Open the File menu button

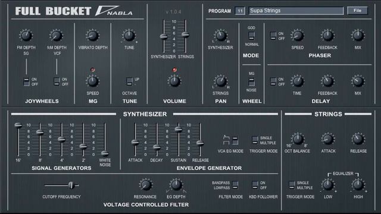coord(357,11)
